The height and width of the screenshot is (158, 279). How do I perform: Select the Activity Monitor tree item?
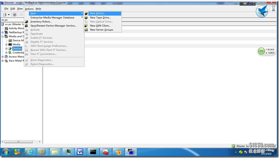tap(16, 28)
